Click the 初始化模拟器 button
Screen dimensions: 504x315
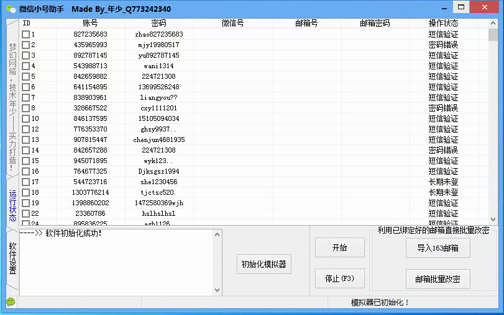[264, 264]
